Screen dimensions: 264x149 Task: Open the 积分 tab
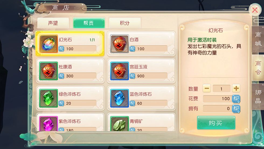point(124,23)
